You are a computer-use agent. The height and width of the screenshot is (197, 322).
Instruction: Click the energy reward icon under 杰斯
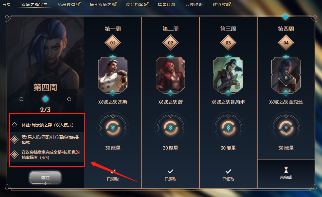point(113,128)
